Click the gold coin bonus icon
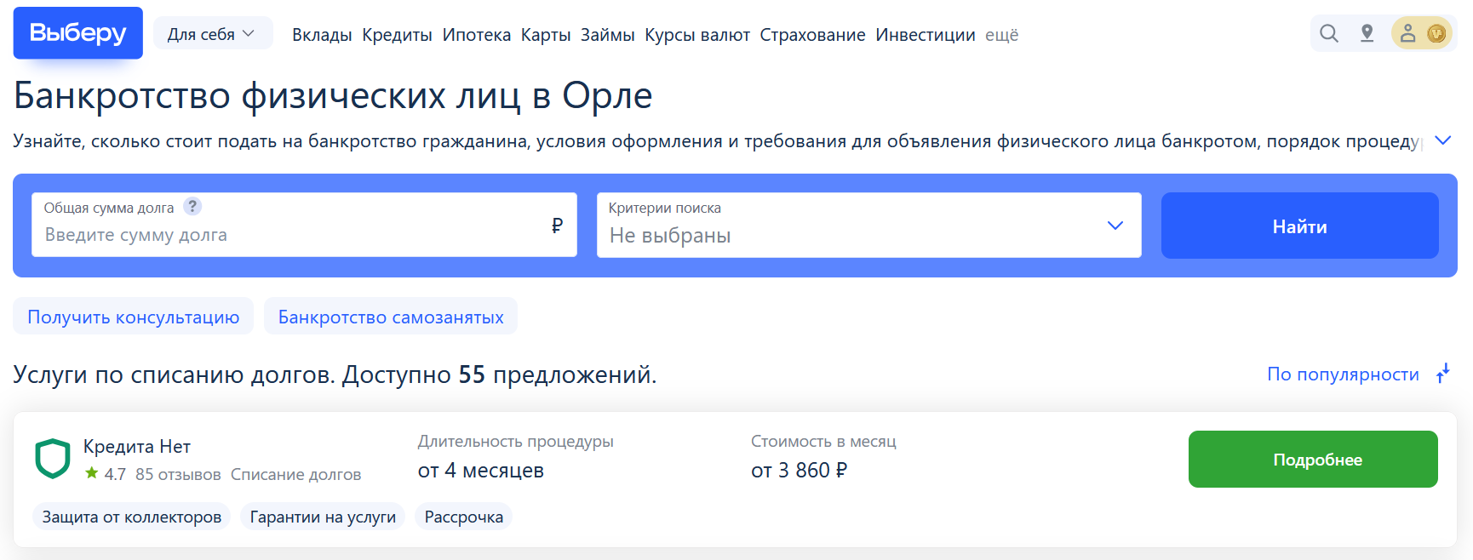This screenshot has height=560, width=1473. (x=1436, y=33)
